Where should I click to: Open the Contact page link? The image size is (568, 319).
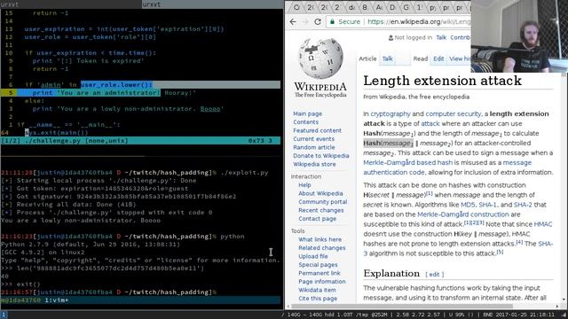pyautogui.click(x=318, y=219)
